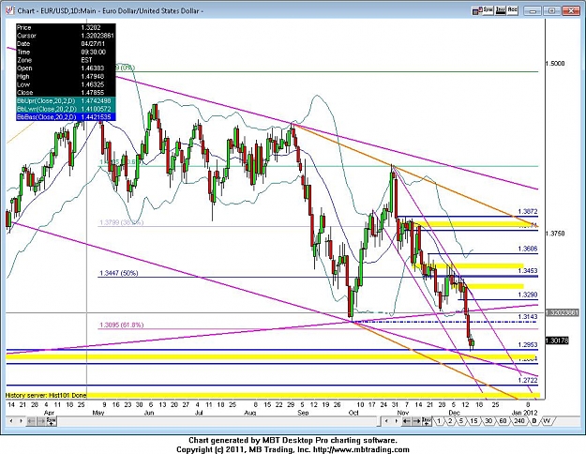586x454 pixels.
Task: Click bottom-left small left arrow scroll button
Action: click(x=11, y=421)
